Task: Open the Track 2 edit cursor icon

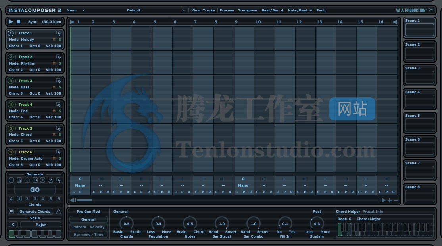Action: click(58, 57)
